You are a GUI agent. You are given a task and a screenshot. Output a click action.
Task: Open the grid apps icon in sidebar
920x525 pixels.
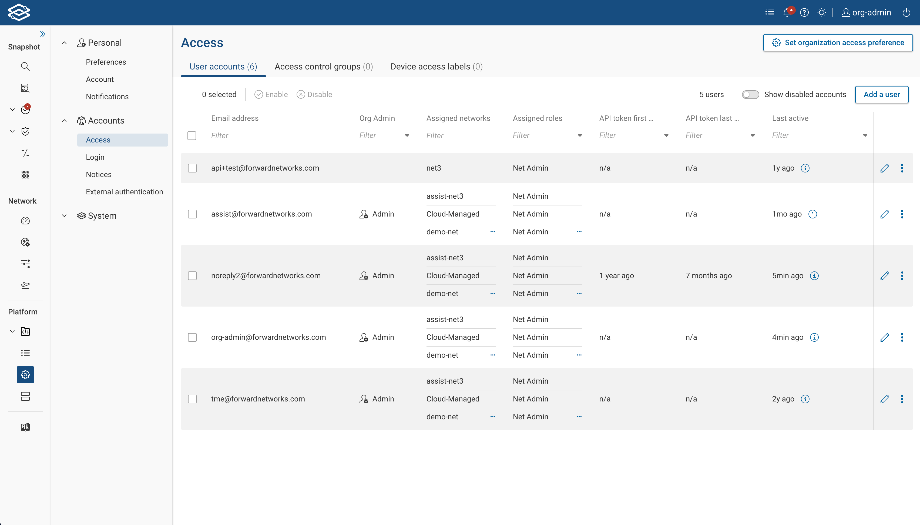(25, 175)
